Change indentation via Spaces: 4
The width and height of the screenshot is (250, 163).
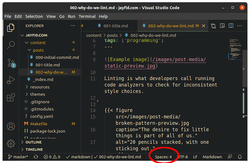(x=163, y=157)
